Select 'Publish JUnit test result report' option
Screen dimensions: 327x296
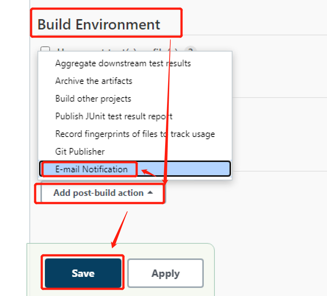113,116
